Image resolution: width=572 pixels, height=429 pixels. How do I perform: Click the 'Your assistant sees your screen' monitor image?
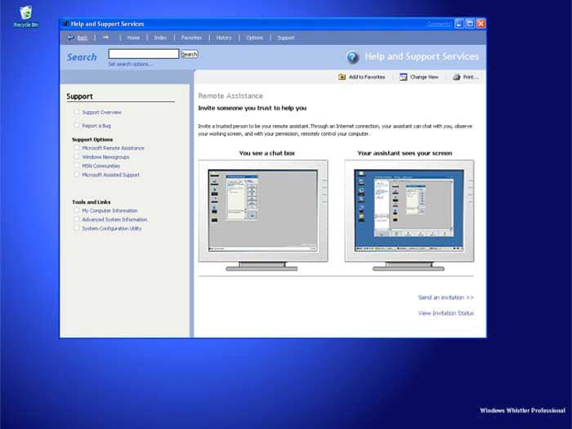409,215
